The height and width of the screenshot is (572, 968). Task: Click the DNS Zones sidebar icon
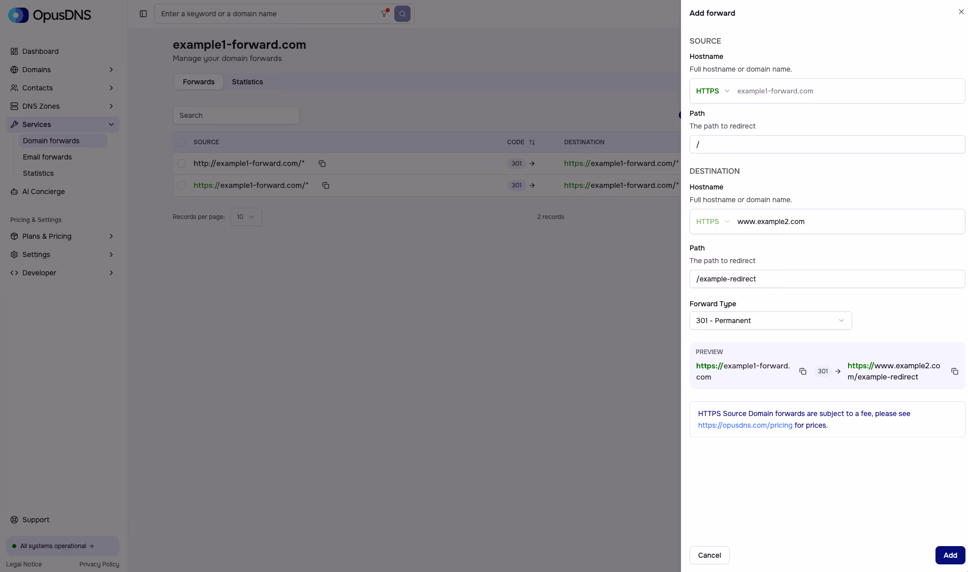pyautogui.click(x=14, y=106)
